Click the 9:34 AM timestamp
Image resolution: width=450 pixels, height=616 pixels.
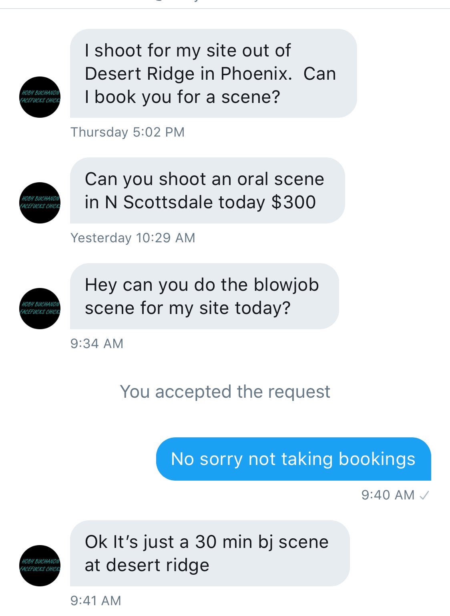click(x=96, y=343)
